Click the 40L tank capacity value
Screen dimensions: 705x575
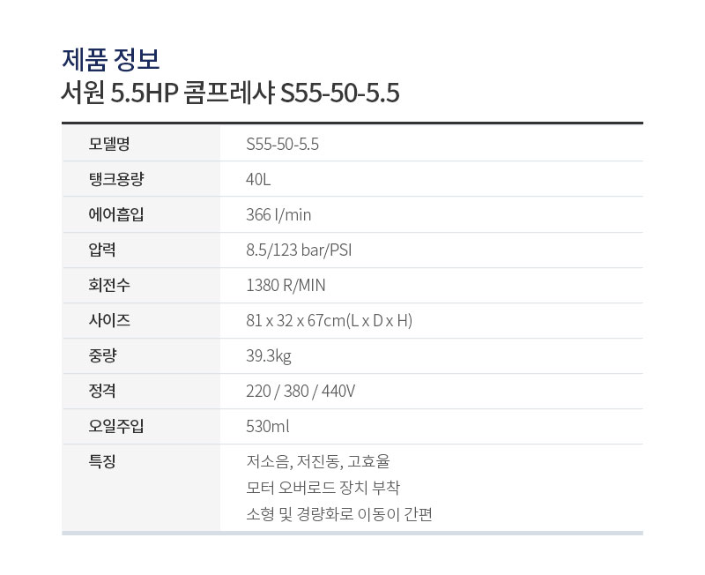[x=258, y=180]
